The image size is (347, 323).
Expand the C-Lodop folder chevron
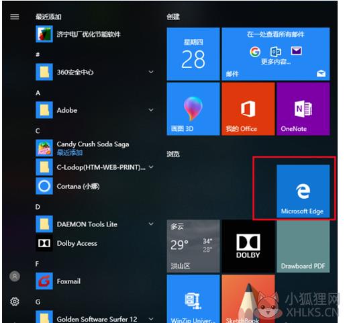[151, 167]
